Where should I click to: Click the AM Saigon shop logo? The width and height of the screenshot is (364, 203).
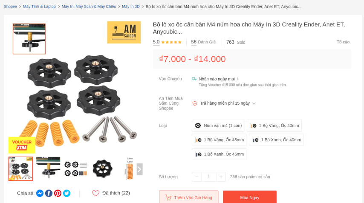click(x=124, y=32)
